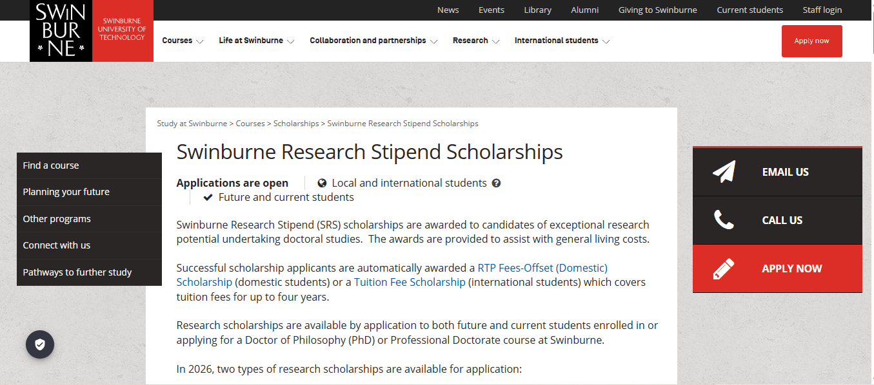The width and height of the screenshot is (874, 385).
Task: Expand the Research menu chevron
Action: (495, 41)
